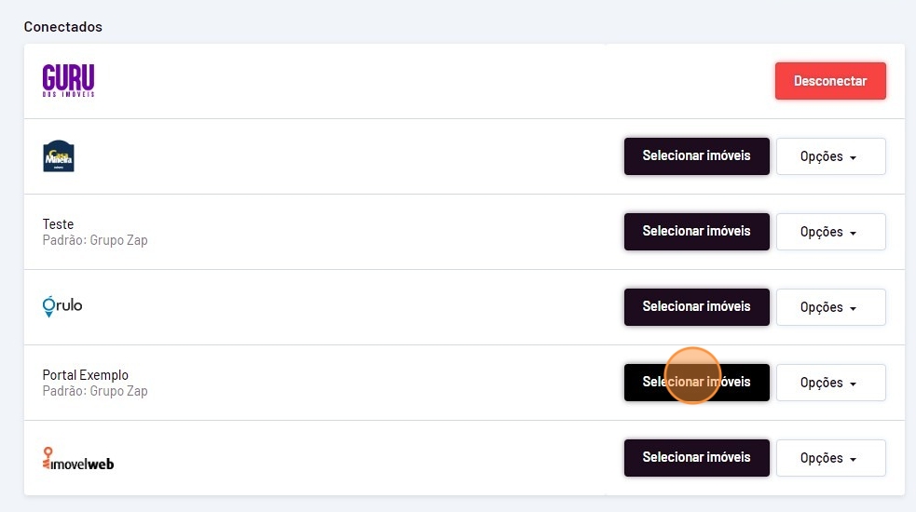Click the Portal Exemplo name text
The width and height of the screenshot is (916, 512).
click(x=86, y=375)
